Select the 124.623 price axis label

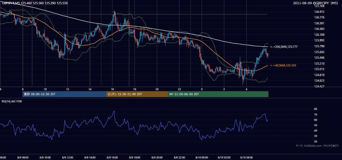pyautogui.click(x=319, y=81)
